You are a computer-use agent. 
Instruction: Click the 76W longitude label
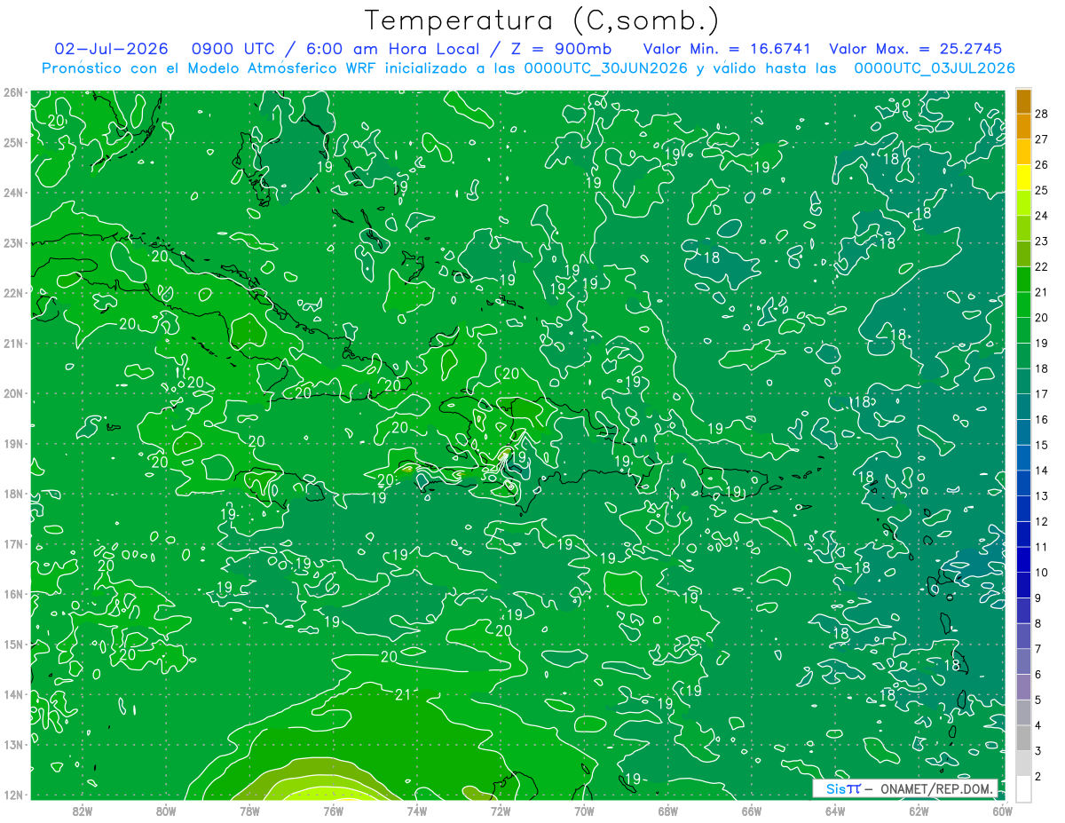333,810
